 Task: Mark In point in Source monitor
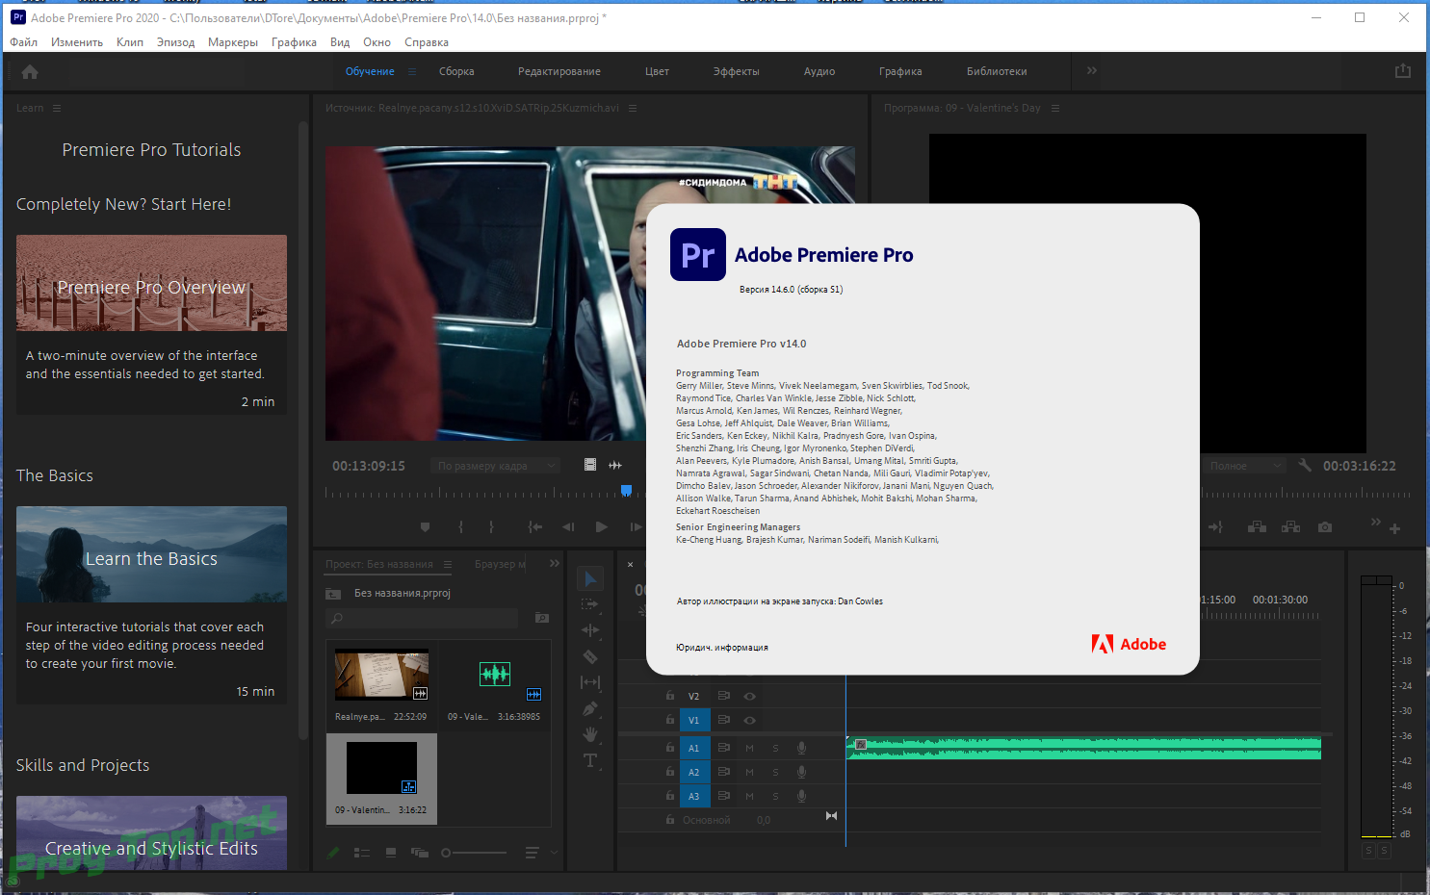pos(460,526)
